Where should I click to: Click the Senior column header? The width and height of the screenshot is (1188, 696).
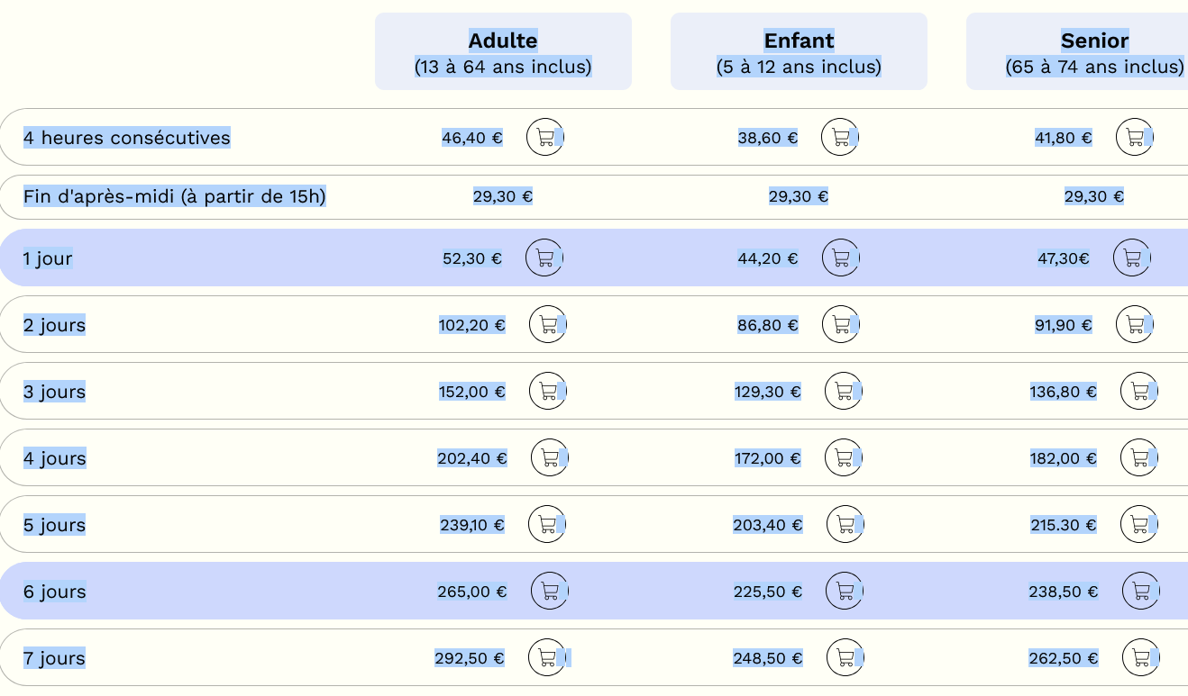tap(1093, 51)
